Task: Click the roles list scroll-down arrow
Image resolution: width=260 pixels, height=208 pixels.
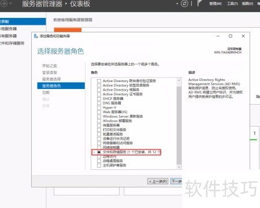Action: click(179, 167)
